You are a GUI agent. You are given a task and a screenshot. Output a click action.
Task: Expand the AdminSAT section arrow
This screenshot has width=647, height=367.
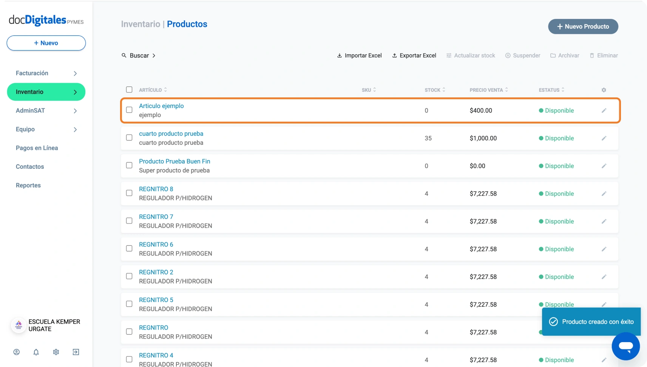pos(75,111)
